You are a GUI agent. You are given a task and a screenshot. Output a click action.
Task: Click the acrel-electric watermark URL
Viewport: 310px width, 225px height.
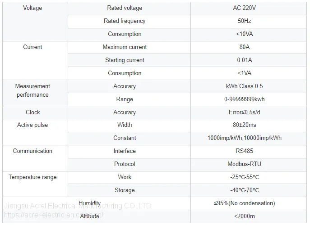click(x=53, y=215)
